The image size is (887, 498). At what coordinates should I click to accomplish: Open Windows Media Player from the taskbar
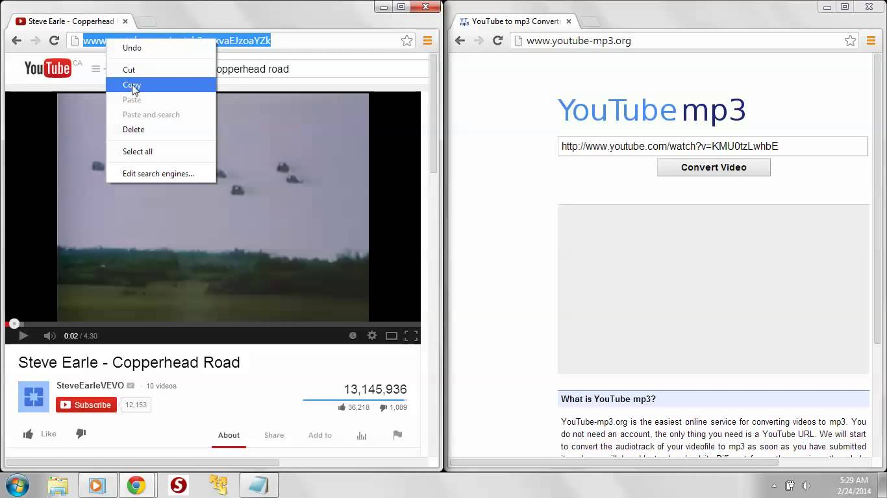[97, 485]
